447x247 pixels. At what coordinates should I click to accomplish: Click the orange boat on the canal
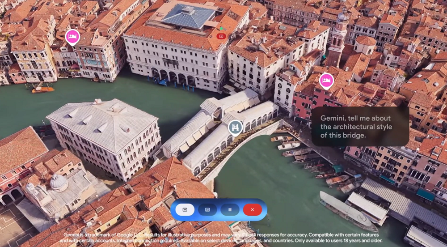click(x=43, y=89)
